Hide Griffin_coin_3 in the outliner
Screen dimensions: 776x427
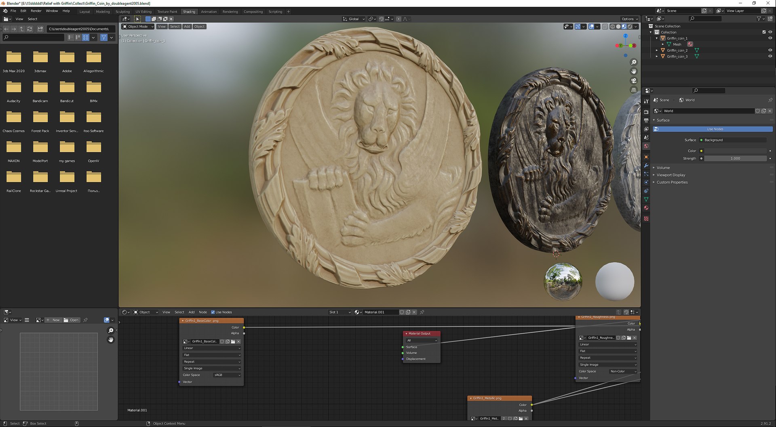click(x=770, y=57)
